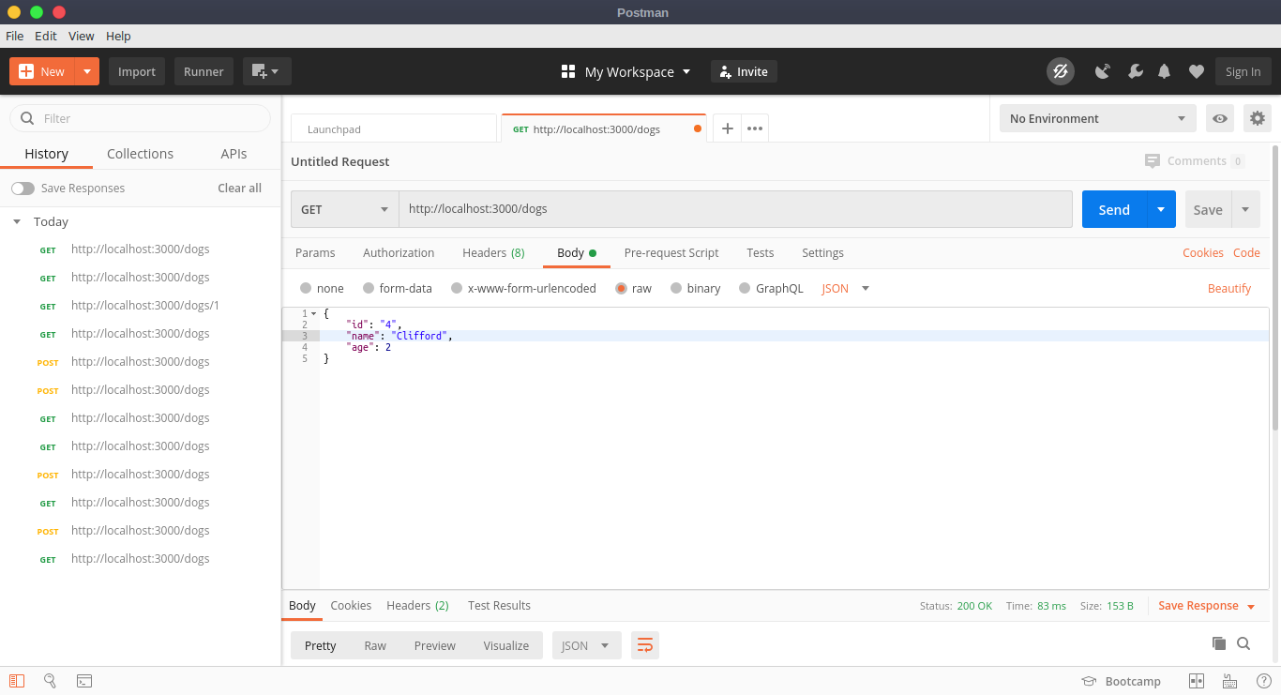Click the Invite button
Image resolution: width=1281 pixels, height=695 pixels.
click(744, 71)
